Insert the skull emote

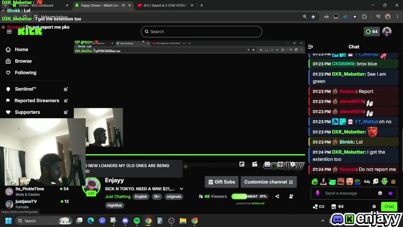376,182
